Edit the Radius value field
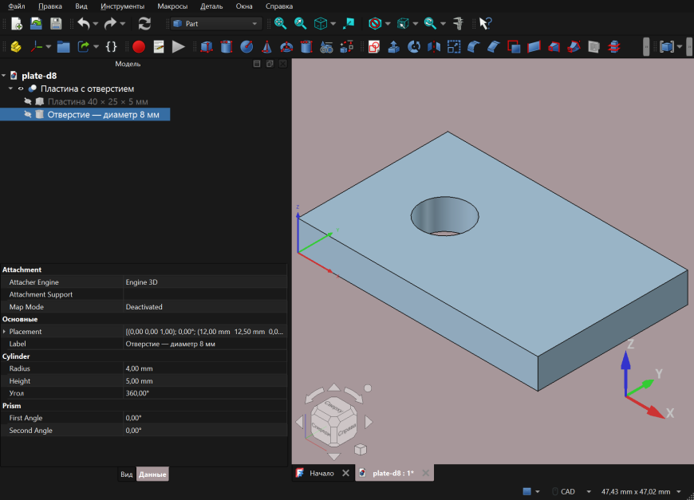The image size is (694, 500). pyautogui.click(x=205, y=368)
